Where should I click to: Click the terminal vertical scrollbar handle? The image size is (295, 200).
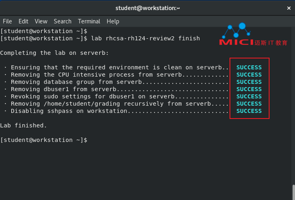coord(293,192)
